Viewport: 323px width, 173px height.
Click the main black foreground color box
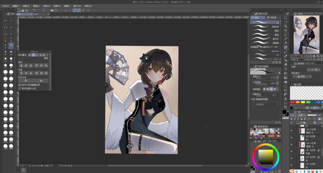click(284, 112)
